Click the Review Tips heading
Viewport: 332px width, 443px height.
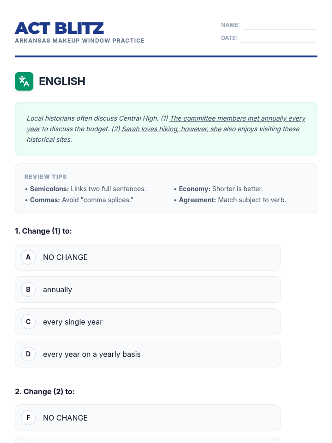pyautogui.click(x=46, y=177)
